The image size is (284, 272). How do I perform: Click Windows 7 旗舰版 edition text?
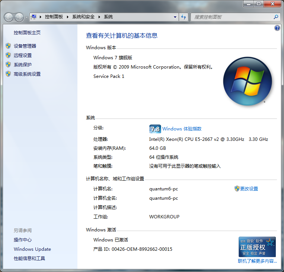[x=113, y=58]
